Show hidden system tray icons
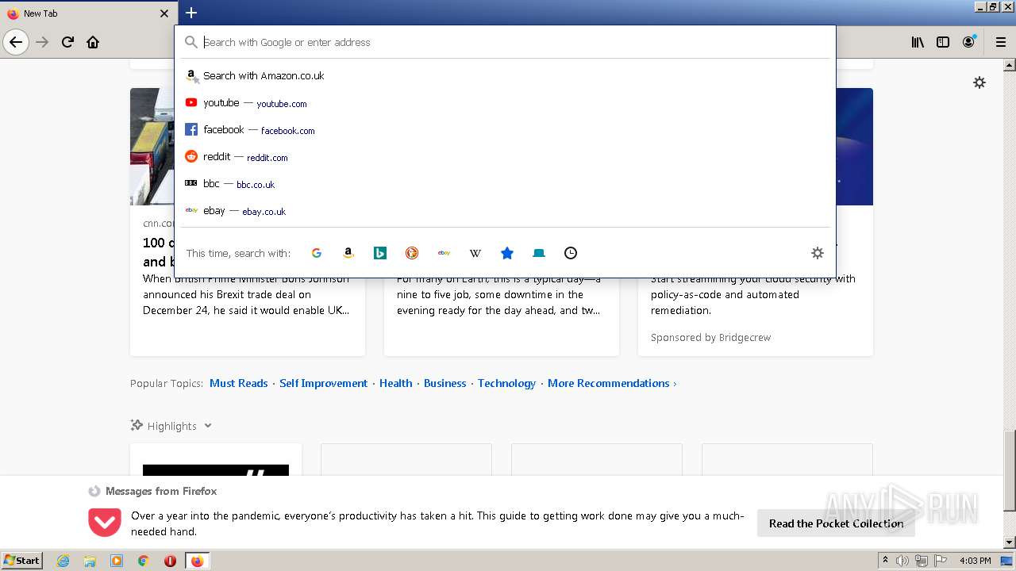 (x=886, y=561)
